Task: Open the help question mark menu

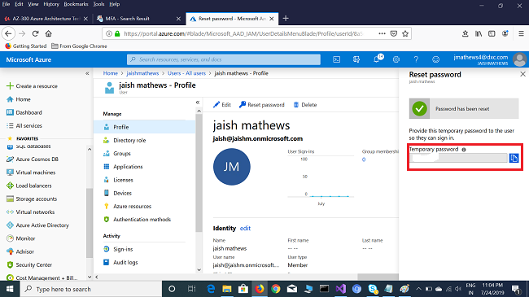Action: (x=416, y=59)
